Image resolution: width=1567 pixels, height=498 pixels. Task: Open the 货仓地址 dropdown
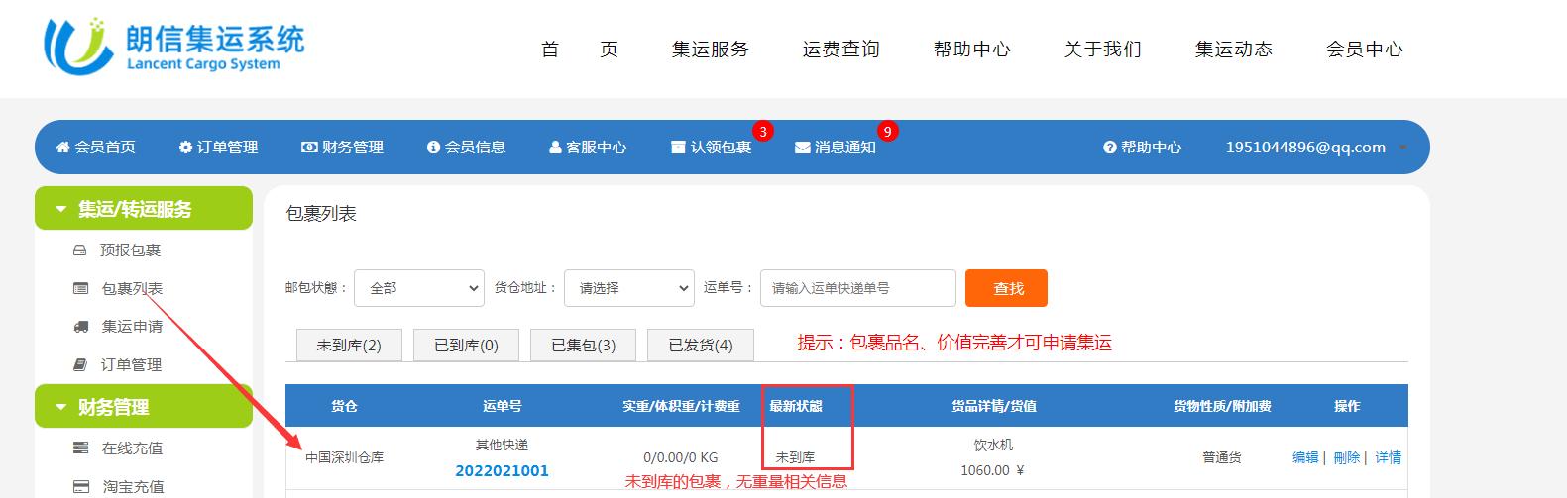[629, 288]
